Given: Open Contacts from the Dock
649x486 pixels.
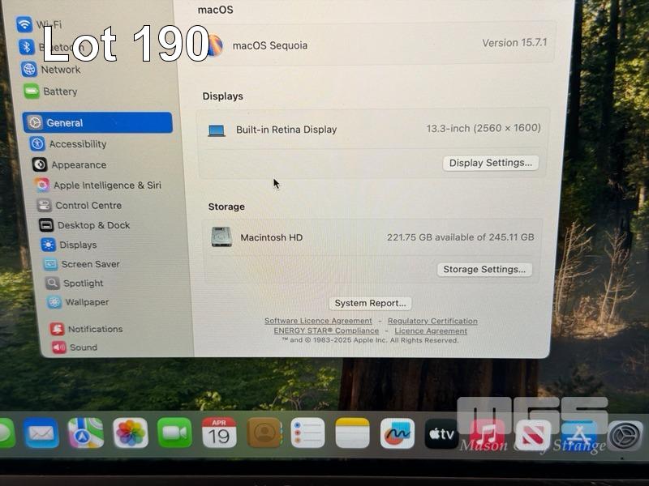Looking at the screenshot, I should (x=264, y=433).
